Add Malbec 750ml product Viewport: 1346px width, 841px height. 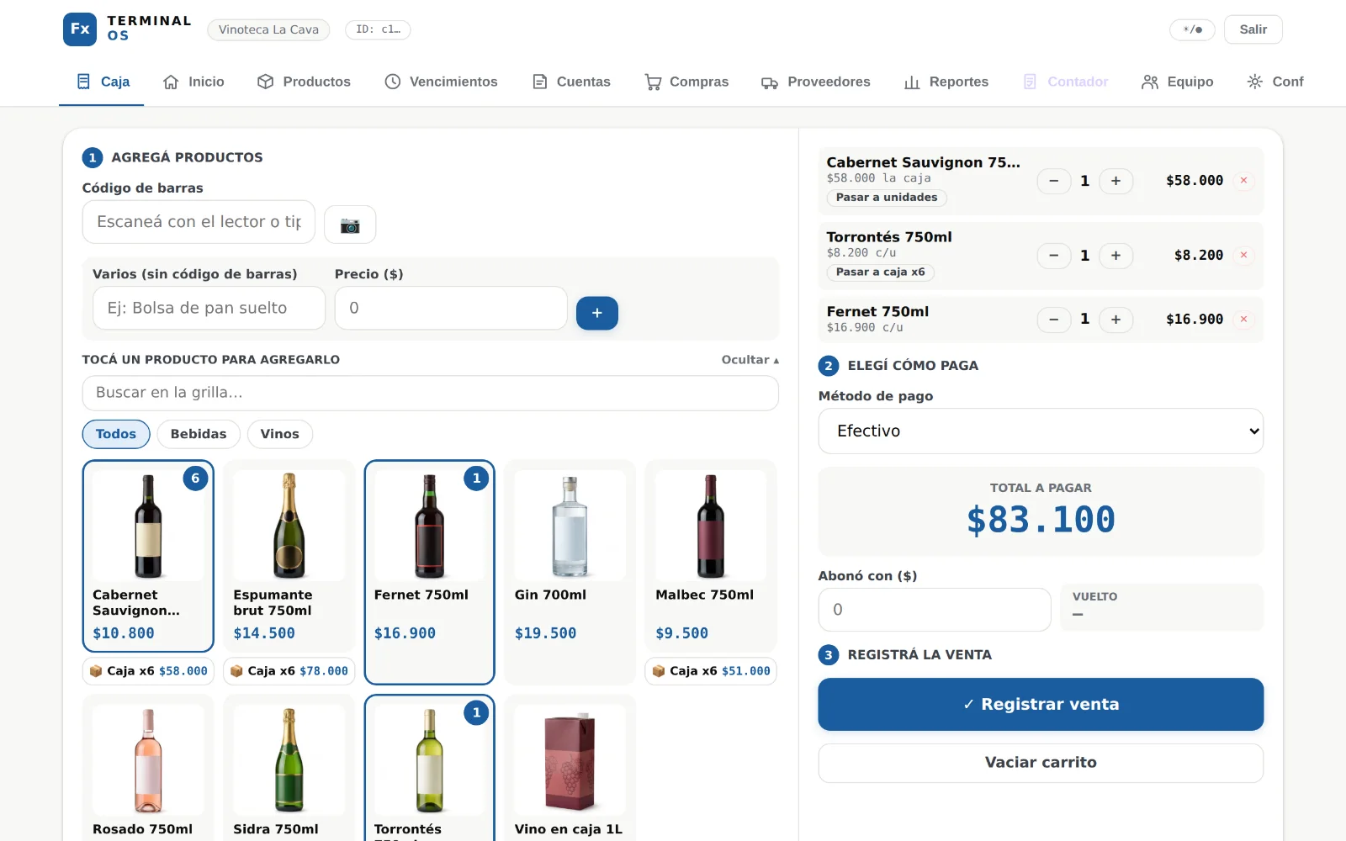[711, 556]
